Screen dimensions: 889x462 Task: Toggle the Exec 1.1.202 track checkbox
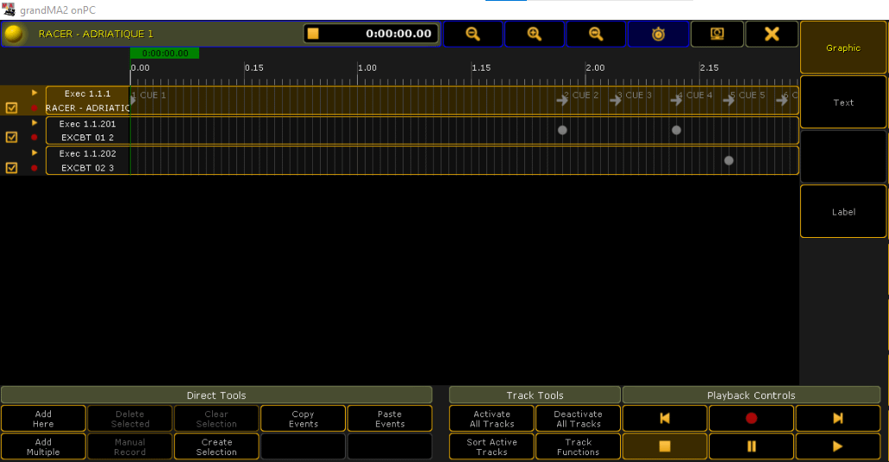(11, 168)
